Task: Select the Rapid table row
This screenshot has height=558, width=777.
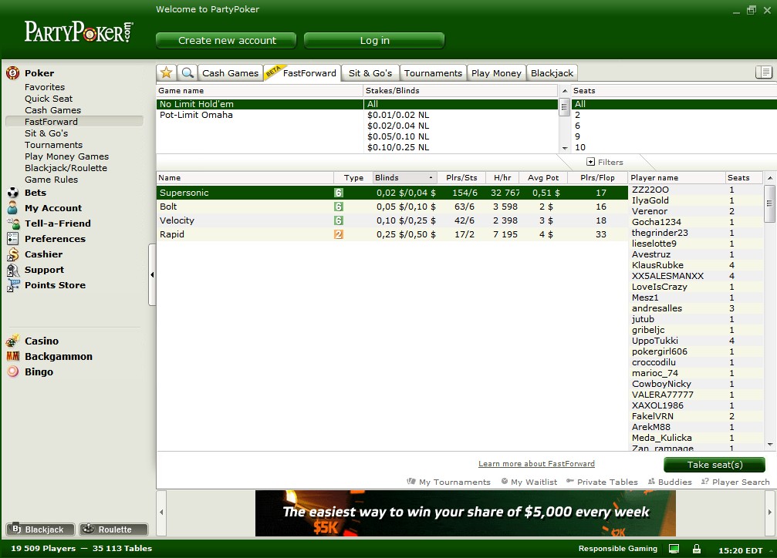Action: 392,234
